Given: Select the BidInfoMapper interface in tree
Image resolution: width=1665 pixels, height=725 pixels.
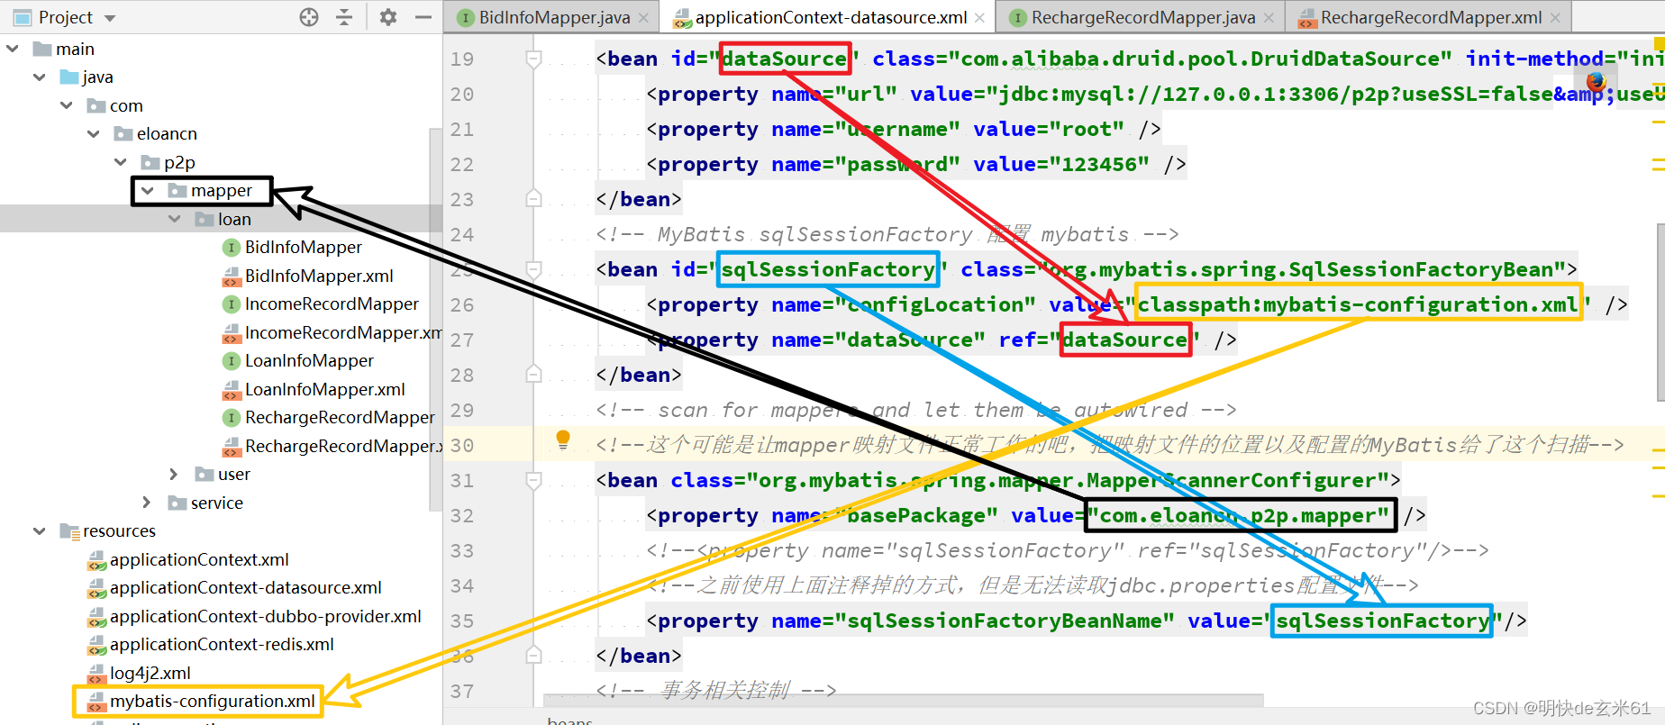Looking at the screenshot, I should pos(303,248).
